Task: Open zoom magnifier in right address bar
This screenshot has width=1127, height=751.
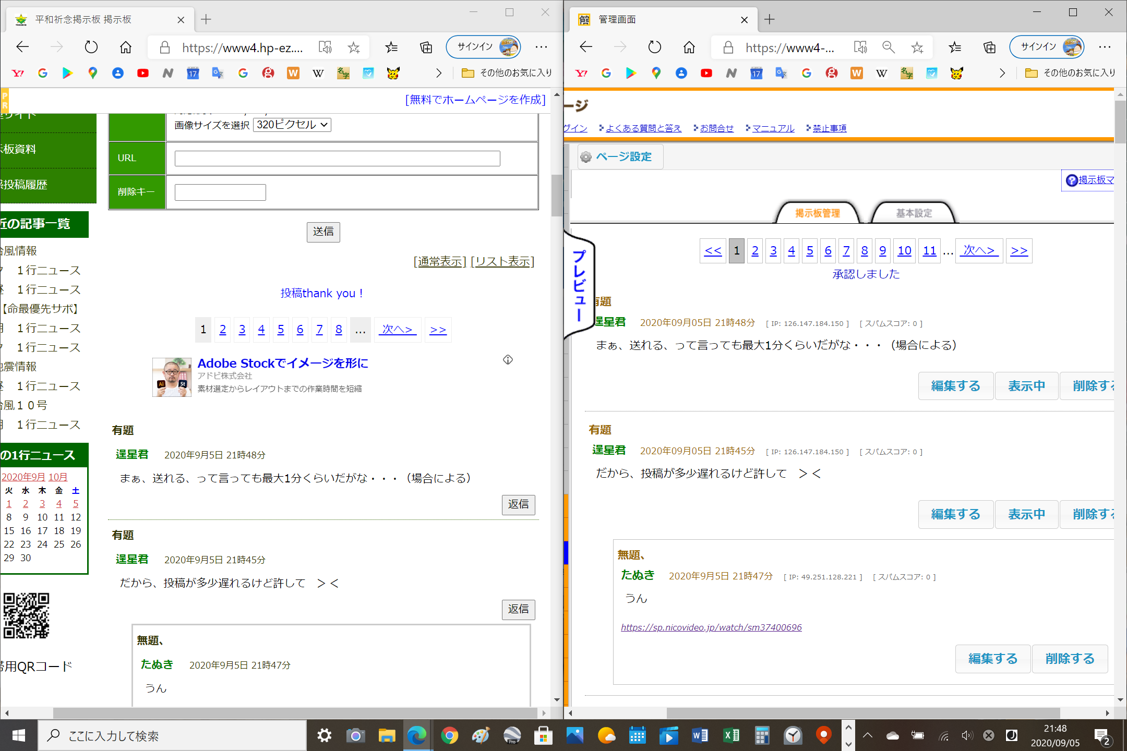Action: tap(888, 47)
